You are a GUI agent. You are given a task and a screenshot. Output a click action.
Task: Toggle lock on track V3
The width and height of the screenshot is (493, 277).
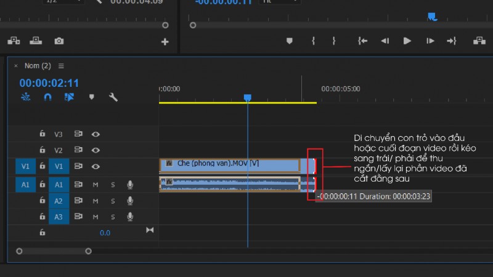tap(43, 134)
